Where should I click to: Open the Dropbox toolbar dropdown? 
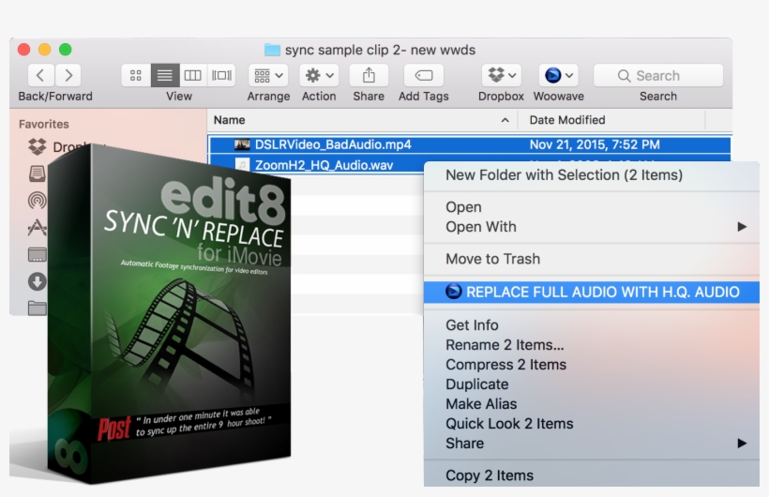501,76
